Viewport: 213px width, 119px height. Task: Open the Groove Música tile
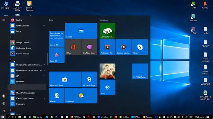click(124, 47)
